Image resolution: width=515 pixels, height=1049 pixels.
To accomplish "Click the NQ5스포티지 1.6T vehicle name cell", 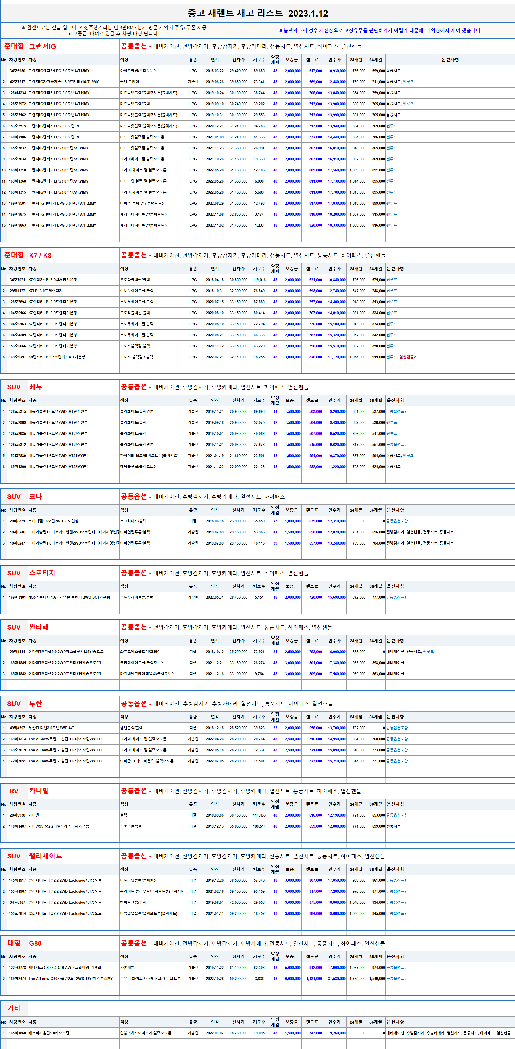I will 69,597.
